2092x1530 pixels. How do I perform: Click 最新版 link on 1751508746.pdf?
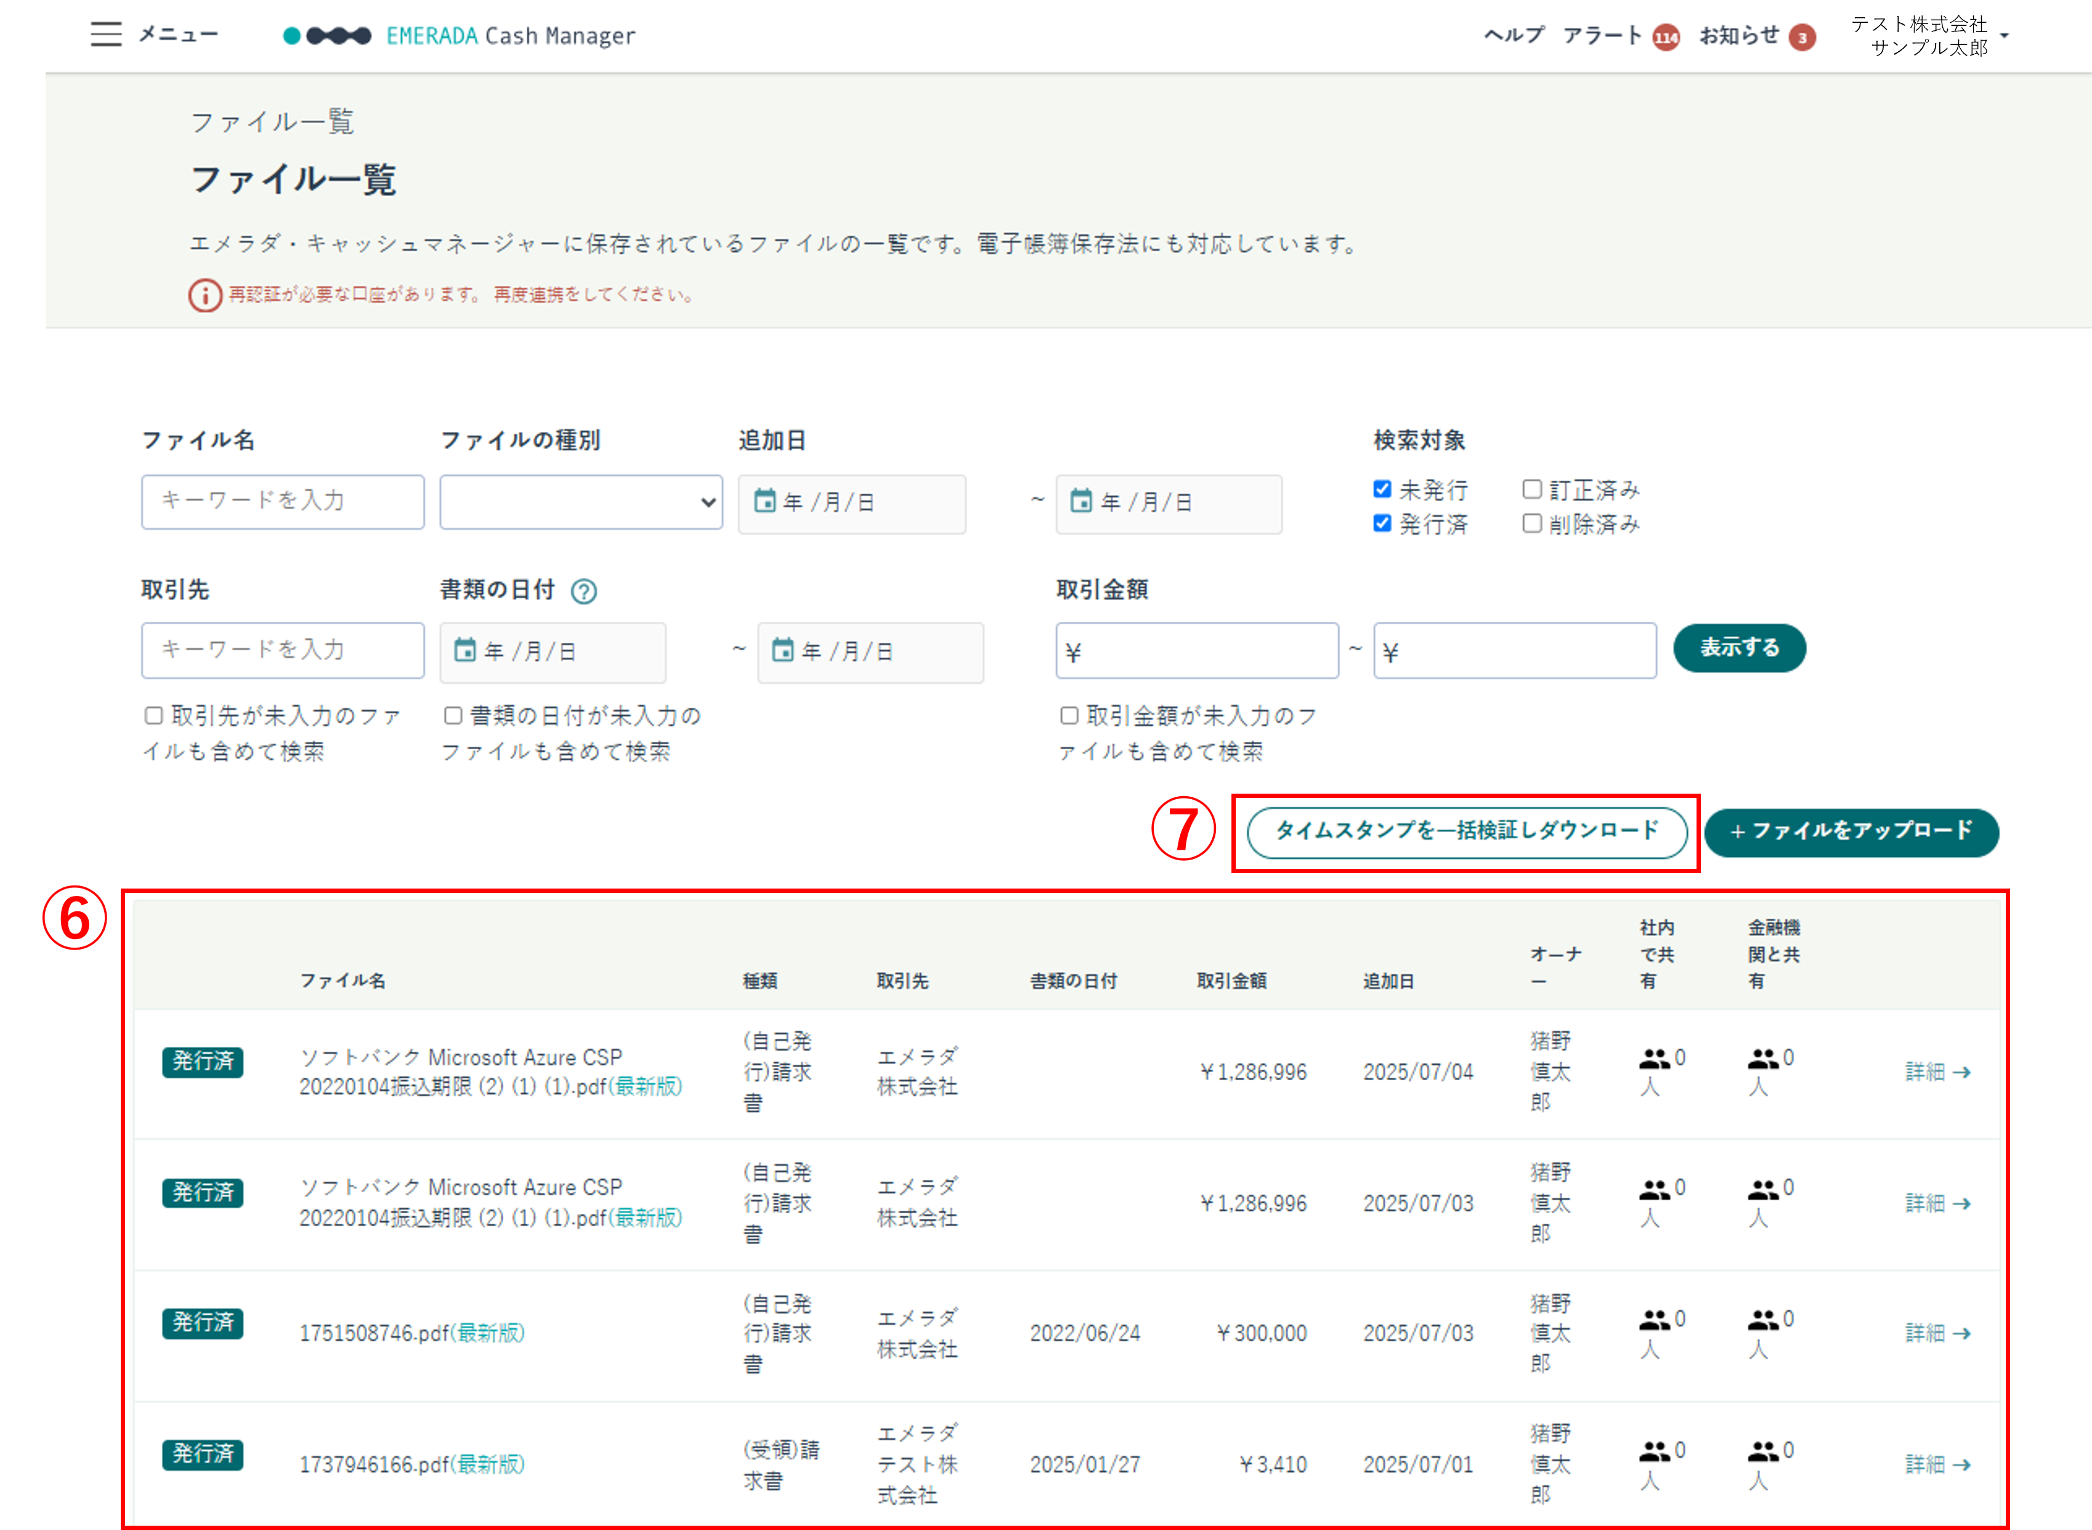tap(488, 1333)
